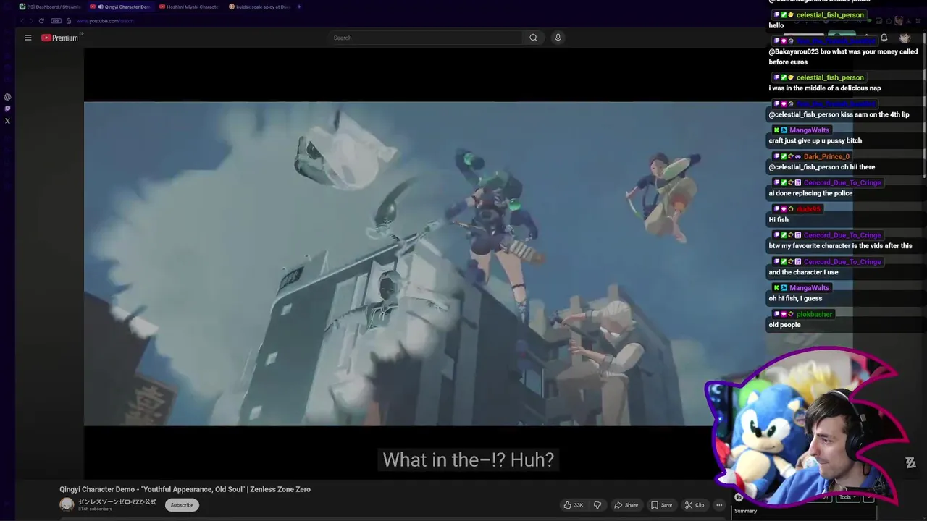Subscribe to the Zenless Zone Zero channel

pos(182,505)
